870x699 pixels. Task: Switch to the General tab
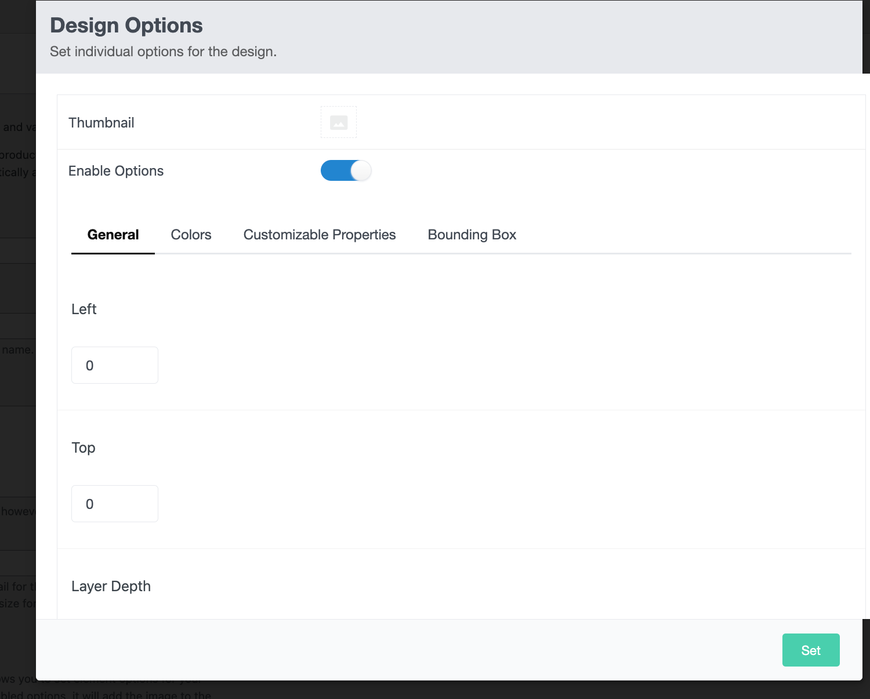[113, 235]
